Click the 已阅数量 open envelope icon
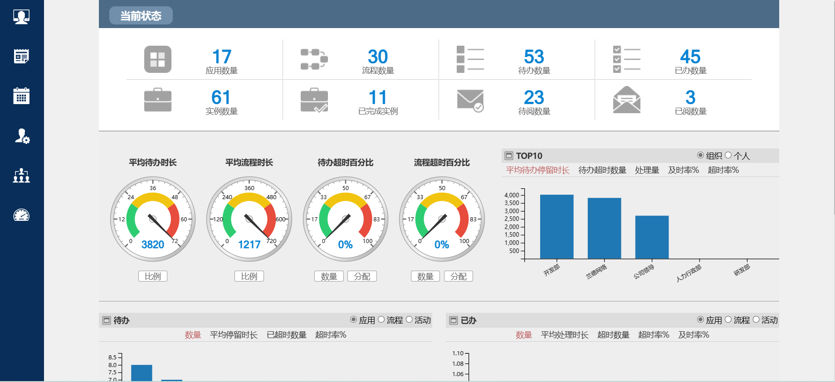835x382 pixels. click(626, 100)
